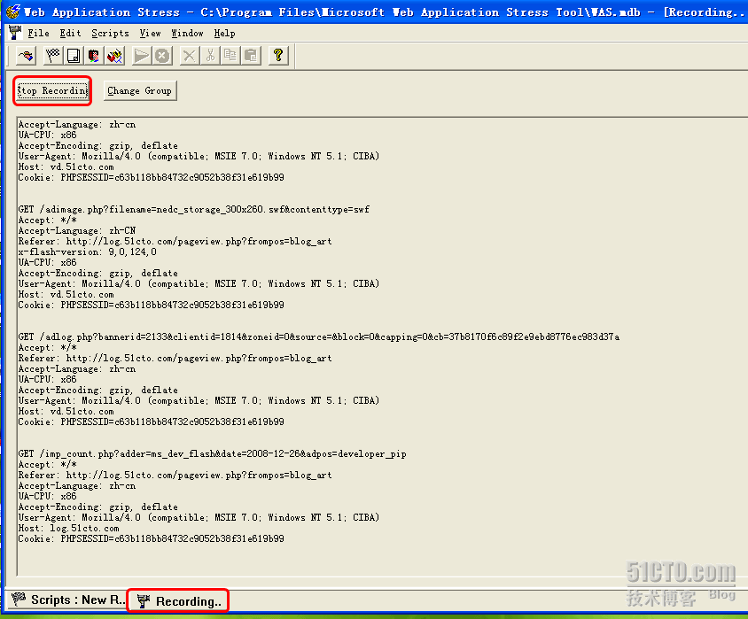Click the grayed-out copy toolbar icon

coord(230,56)
